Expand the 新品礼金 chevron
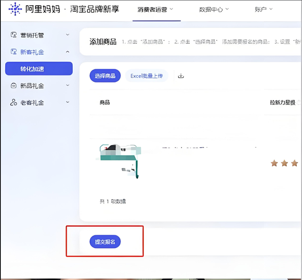The image size is (302, 280). click(x=68, y=85)
